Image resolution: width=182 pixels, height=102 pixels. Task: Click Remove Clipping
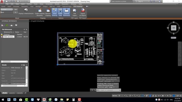pyautogui.click(x=48, y=12)
